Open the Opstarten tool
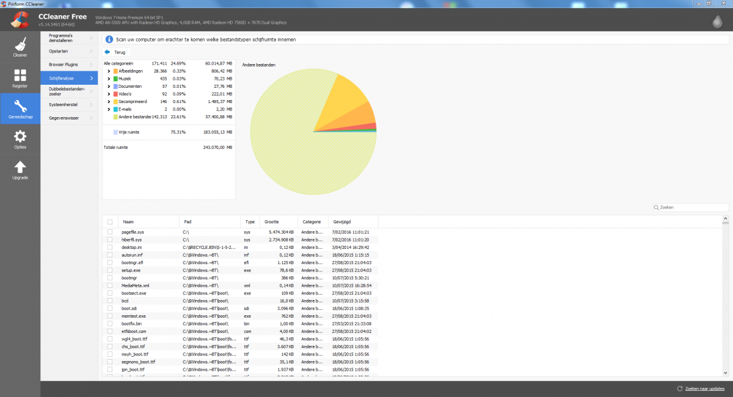 tap(69, 51)
